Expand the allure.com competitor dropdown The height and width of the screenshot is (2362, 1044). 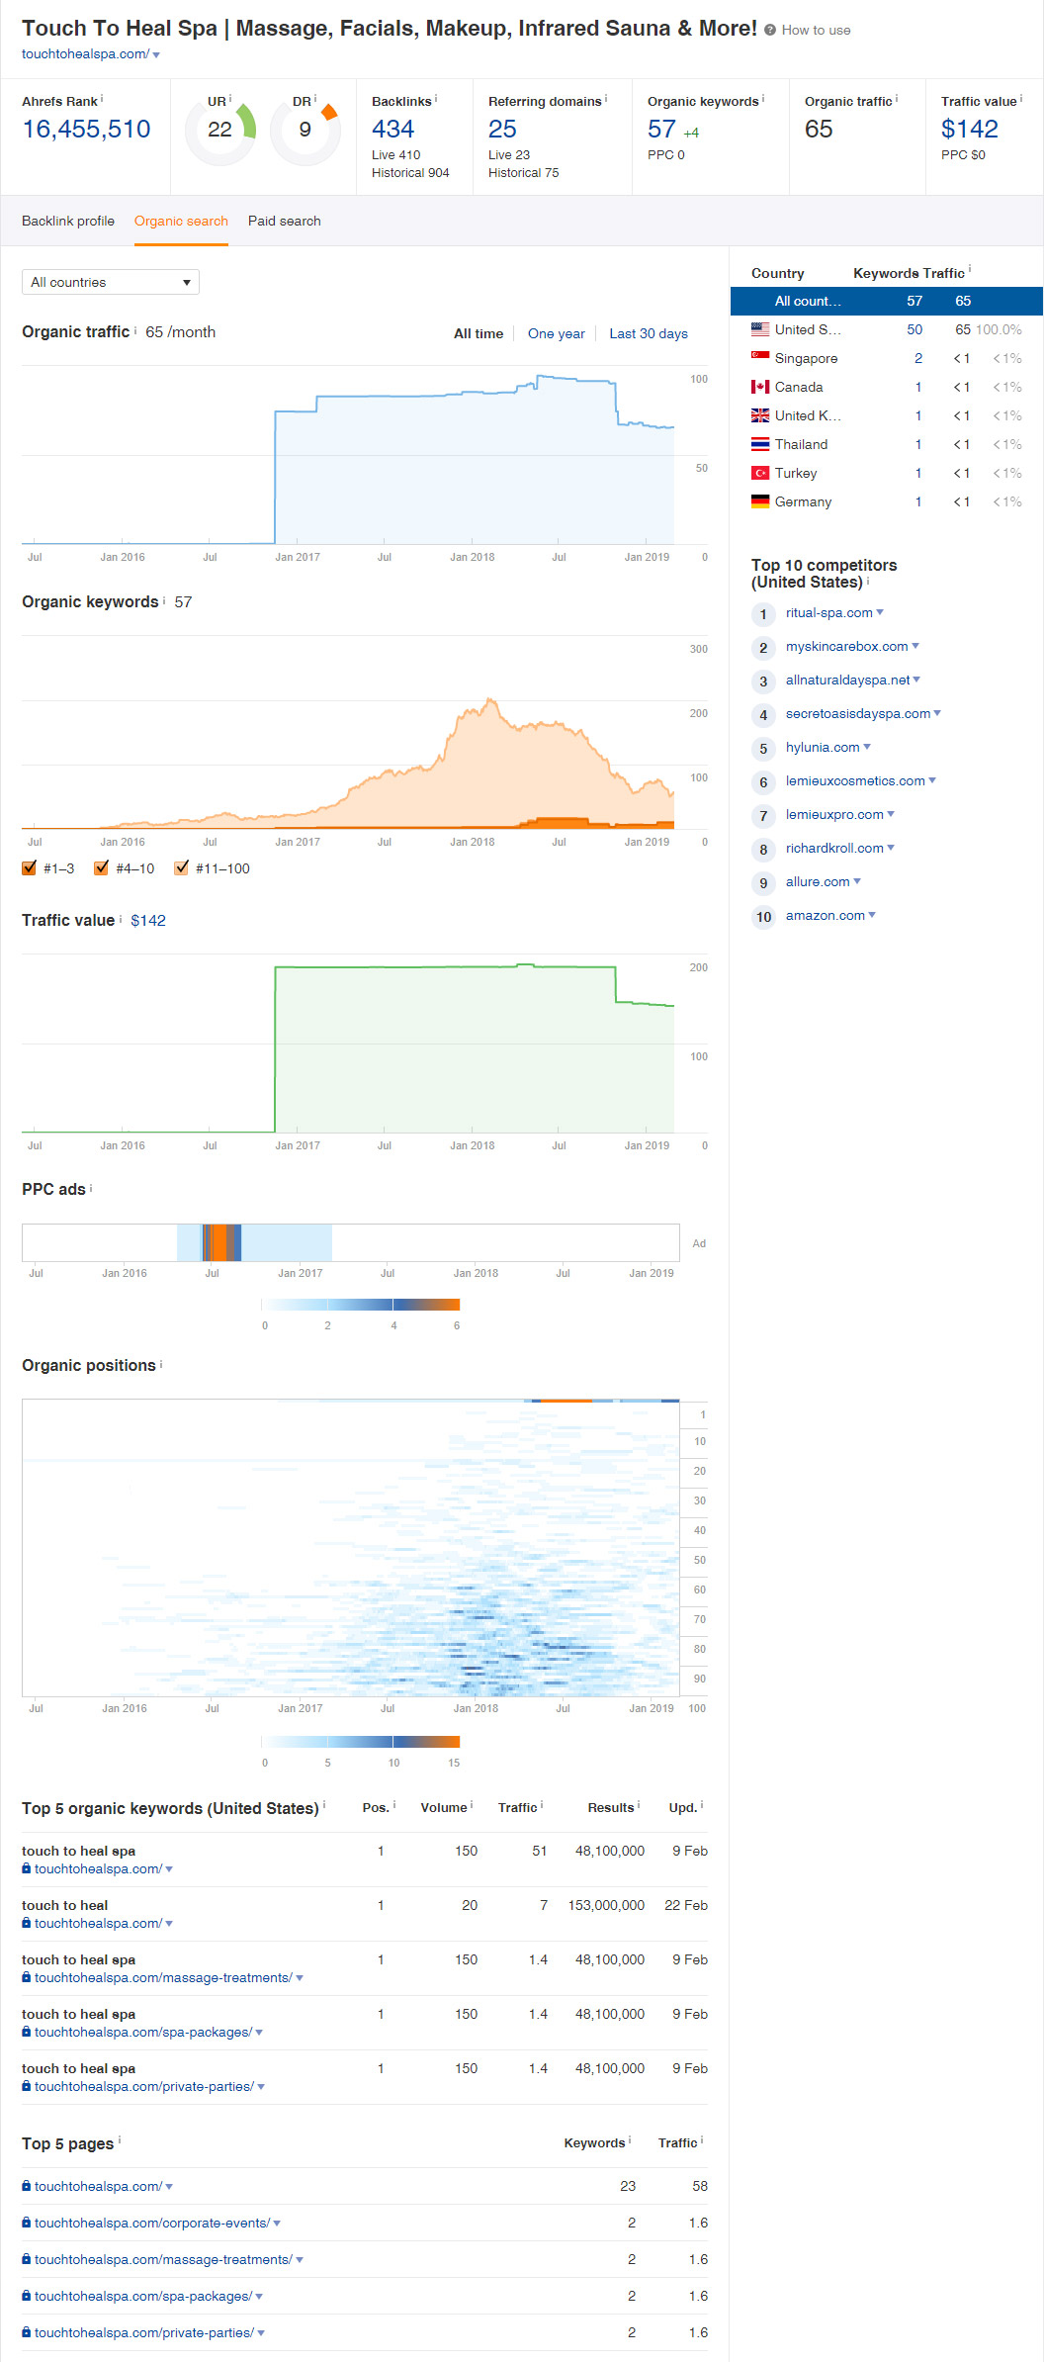click(x=857, y=881)
